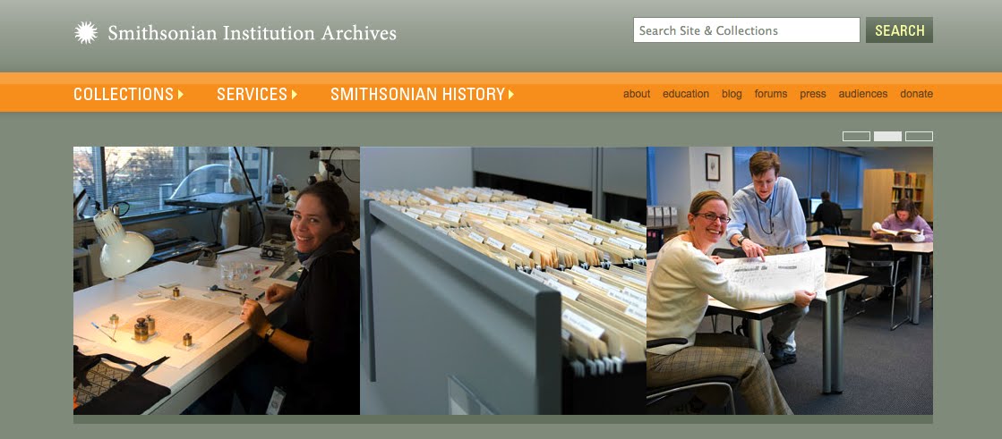Open the file folders drawer photo
Image resolution: width=1002 pixels, height=439 pixels.
pos(503,281)
